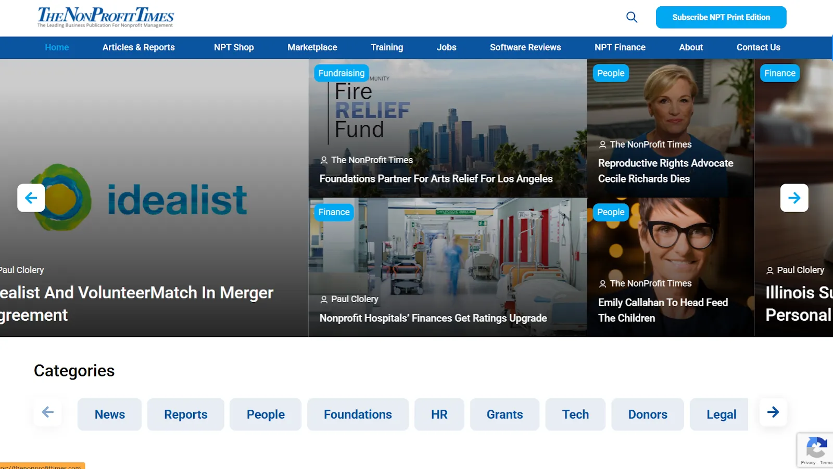Open NPT Finance menu item
Image resolution: width=833 pixels, height=469 pixels.
pos(620,47)
